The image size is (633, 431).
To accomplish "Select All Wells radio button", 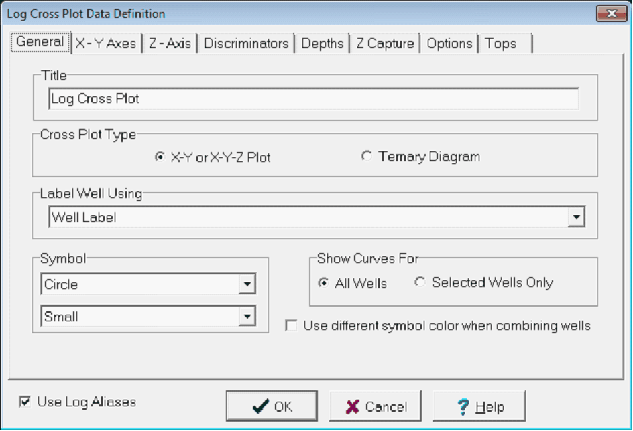I will pos(325,283).
